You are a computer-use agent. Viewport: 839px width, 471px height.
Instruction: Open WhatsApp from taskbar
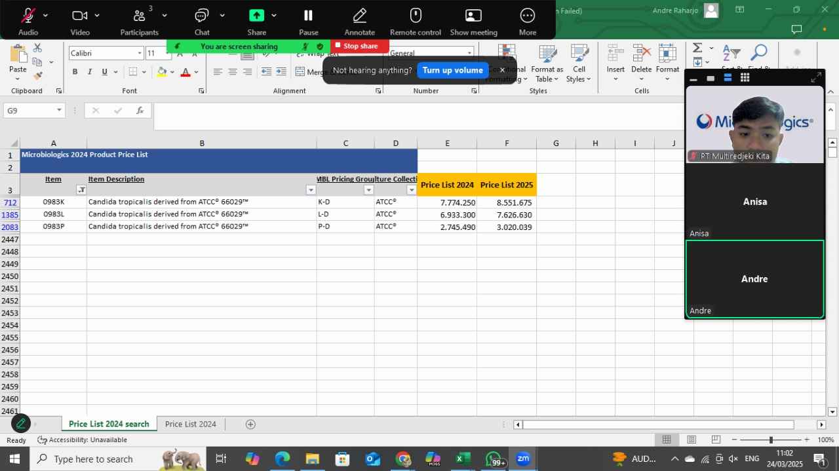coord(494,459)
